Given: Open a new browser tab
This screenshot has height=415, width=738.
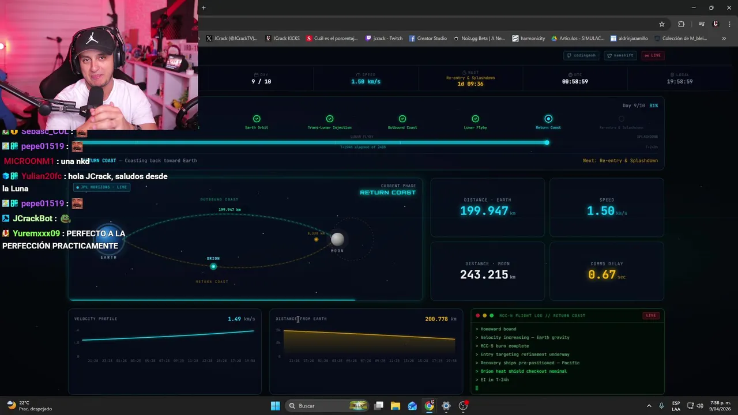Looking at the screenshot, I should [x=204, y=7].
